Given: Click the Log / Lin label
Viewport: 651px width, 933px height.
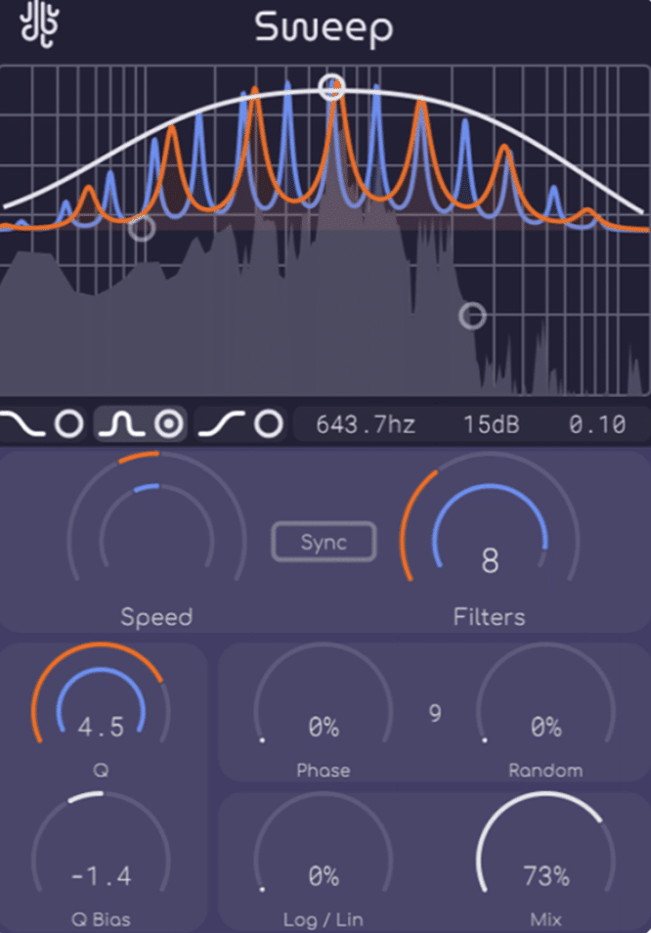Looking at the screenshot, I should (x=324, y=919).
